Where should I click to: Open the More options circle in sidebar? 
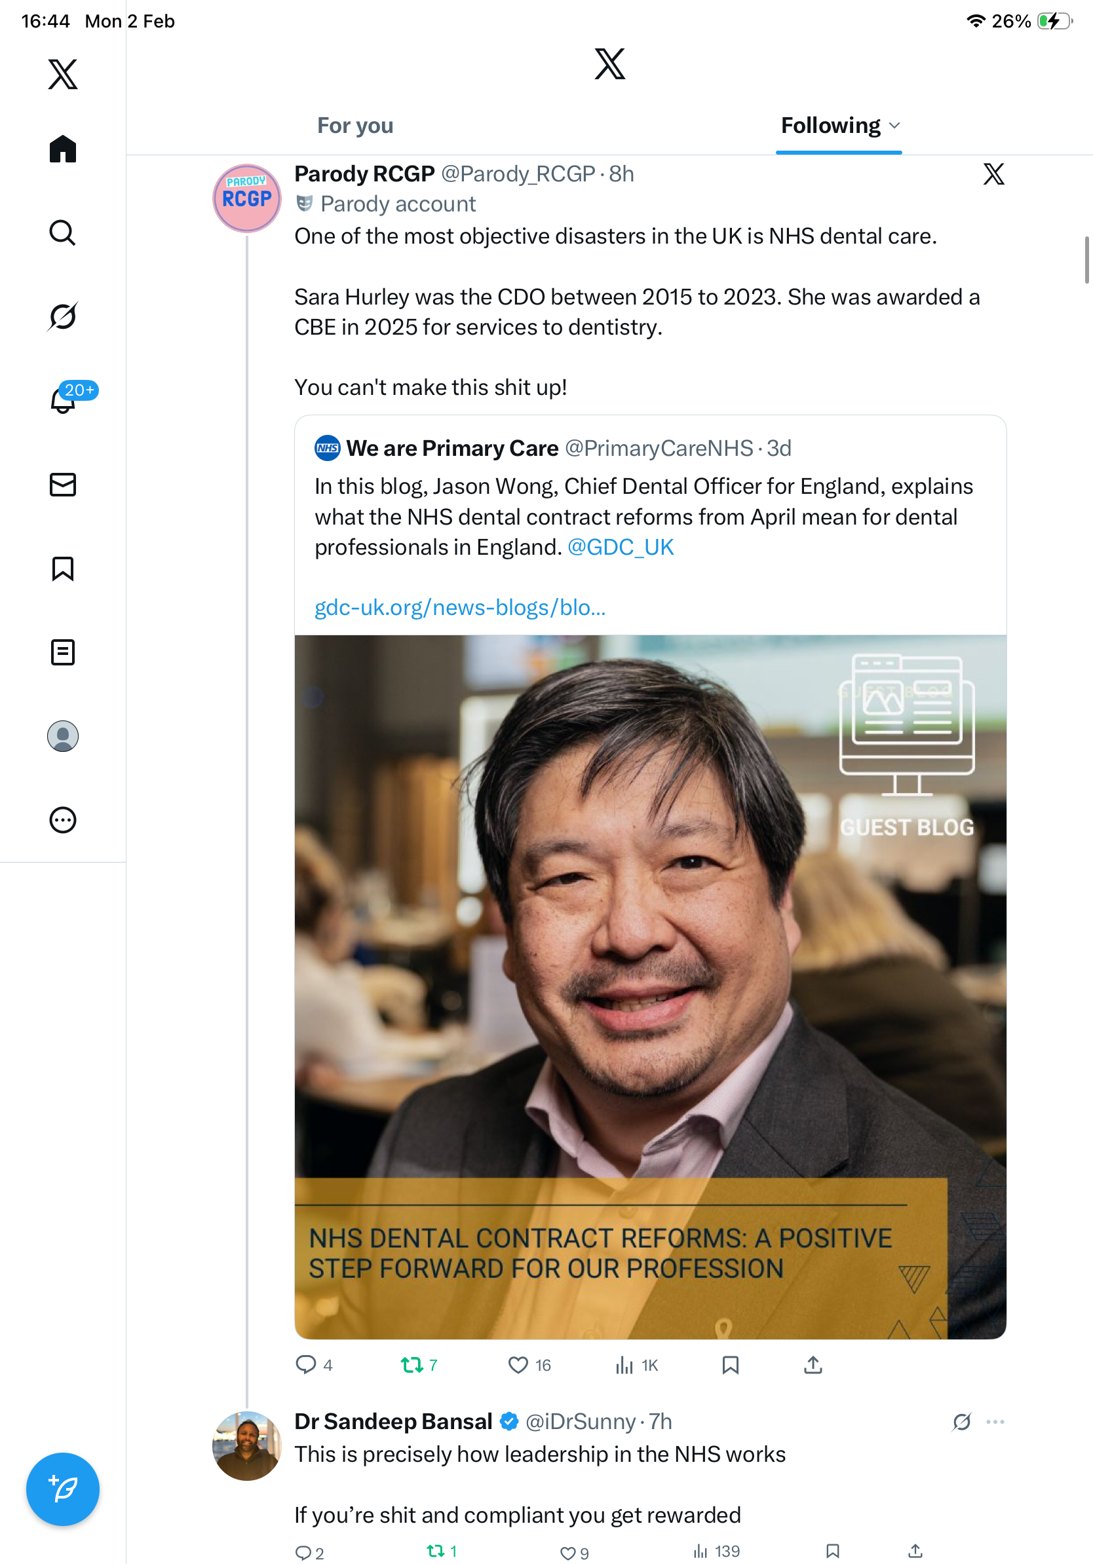click(63, 820)
